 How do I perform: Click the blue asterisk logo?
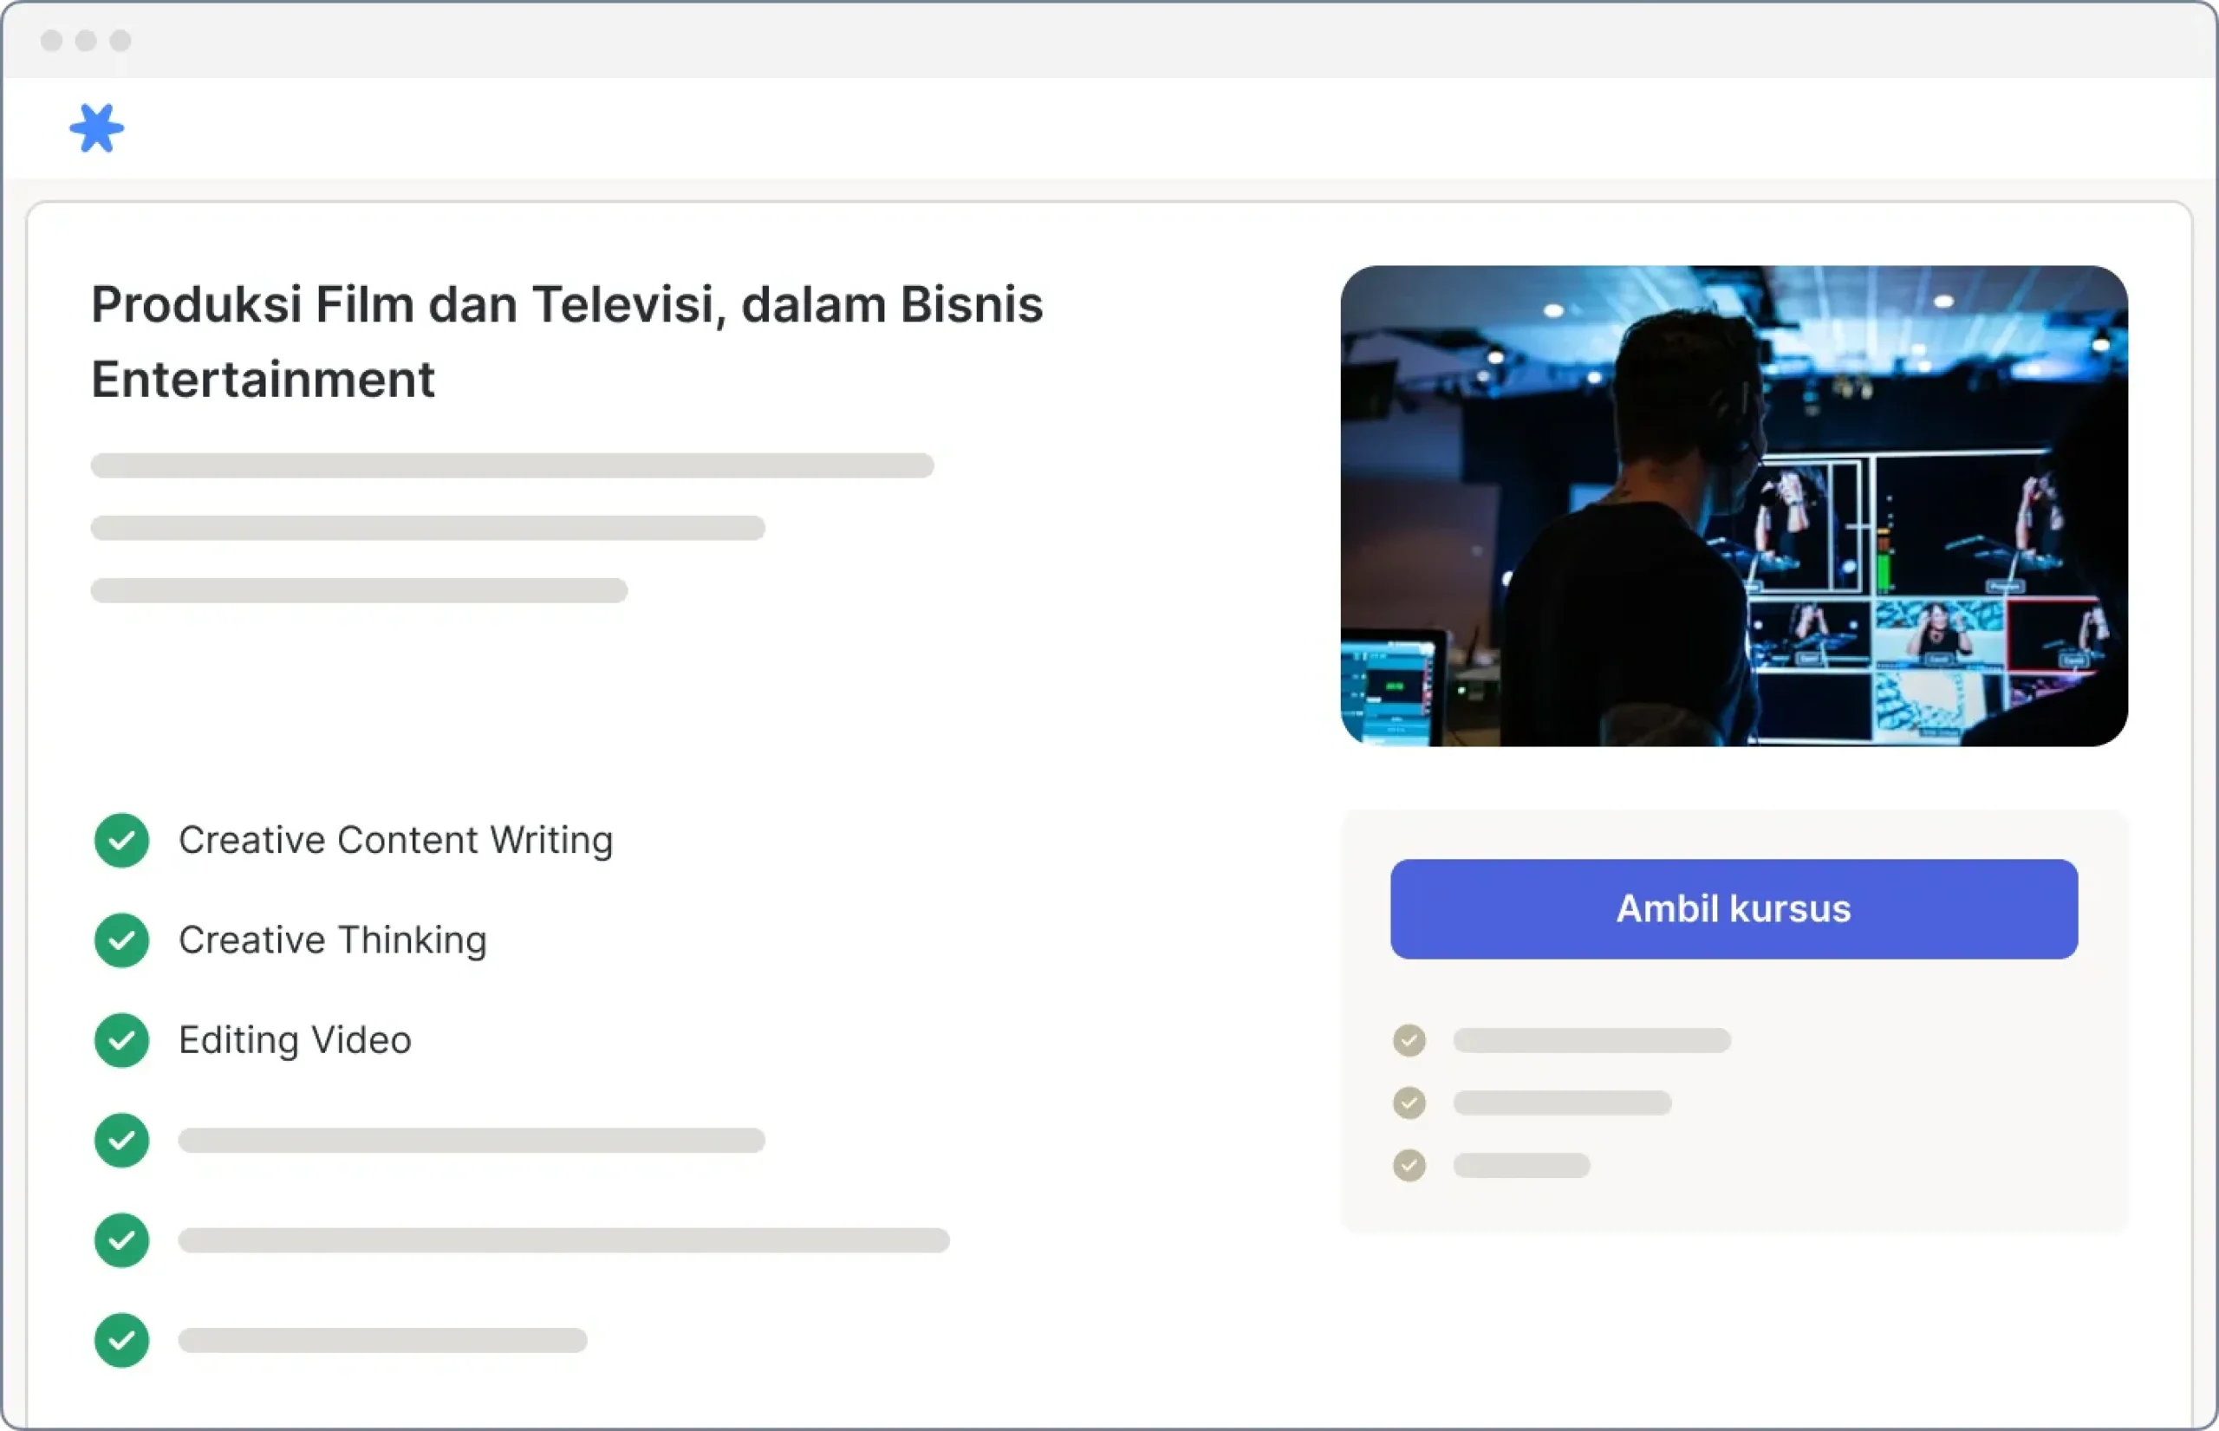click(x=96, y=128)
